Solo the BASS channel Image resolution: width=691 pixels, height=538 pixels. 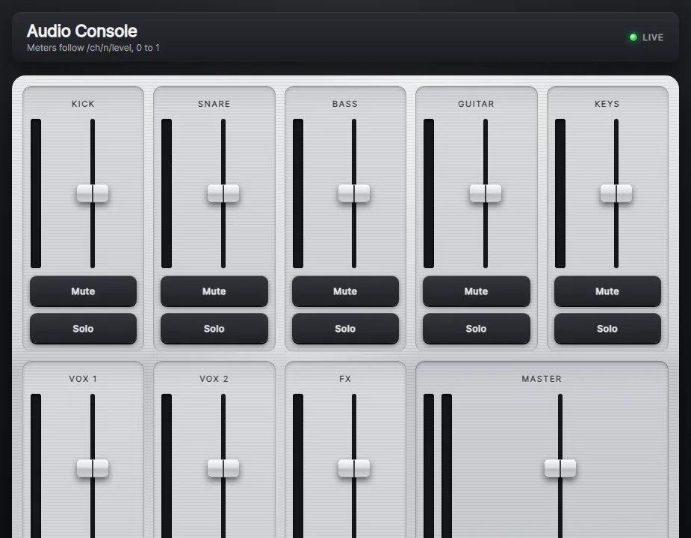point(345,329)
